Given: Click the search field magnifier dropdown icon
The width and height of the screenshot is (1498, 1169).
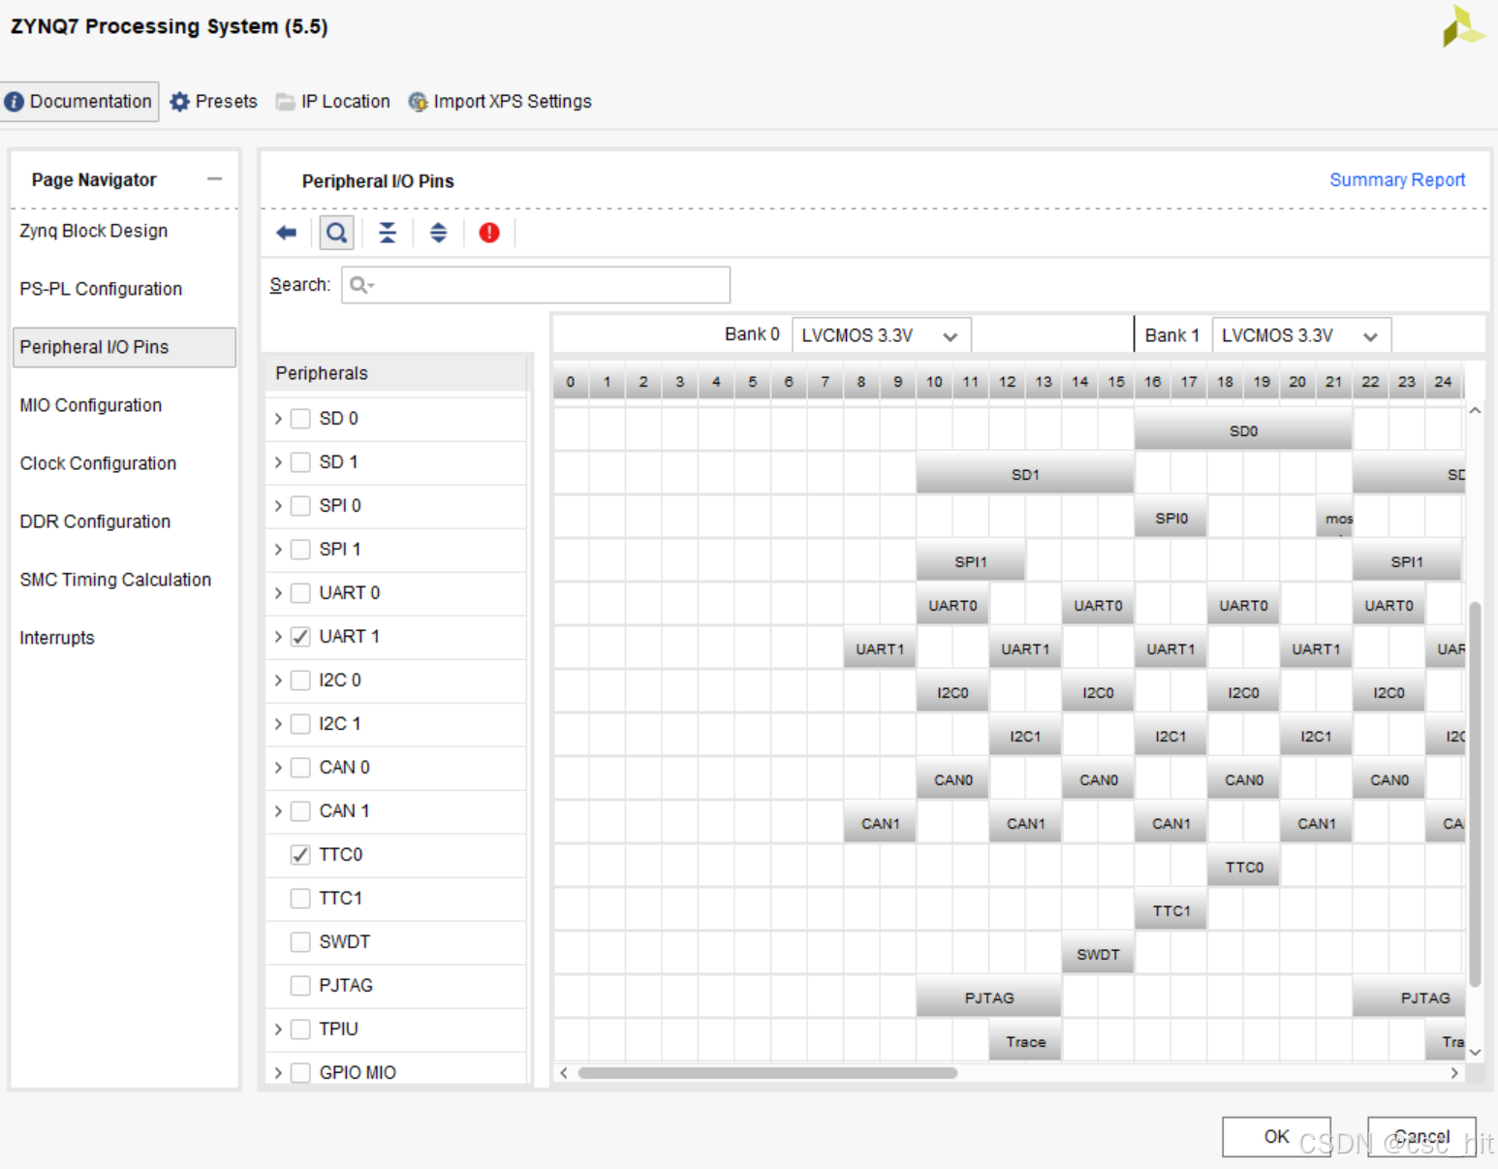Looking at the screenshot, I should 362,285.
